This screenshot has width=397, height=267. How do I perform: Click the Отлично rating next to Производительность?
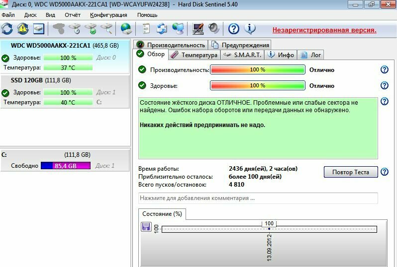[322, 70]
